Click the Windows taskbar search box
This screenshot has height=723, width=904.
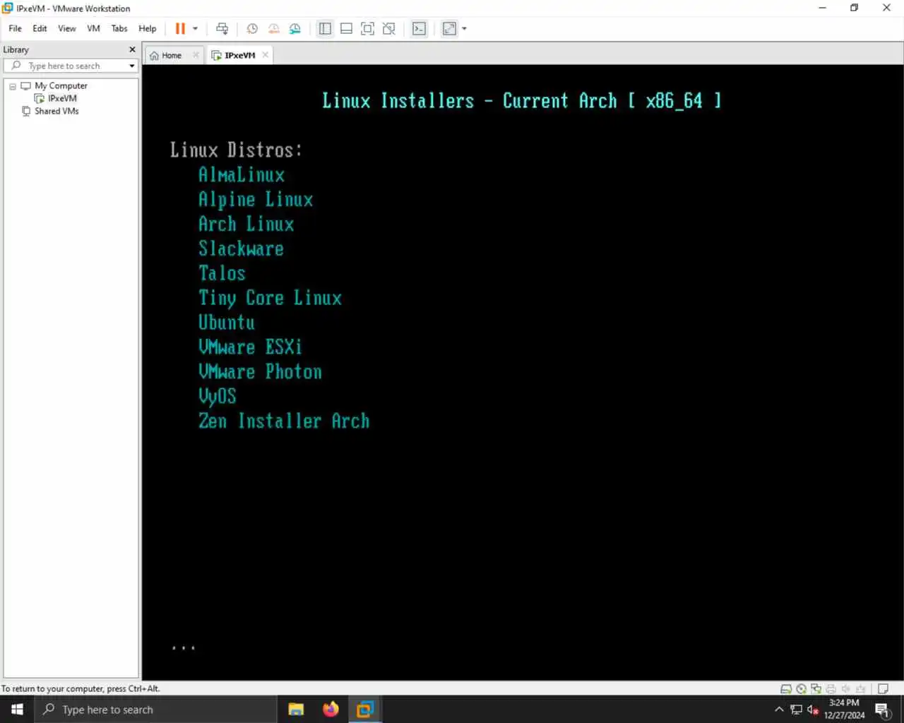coord(155,710)
